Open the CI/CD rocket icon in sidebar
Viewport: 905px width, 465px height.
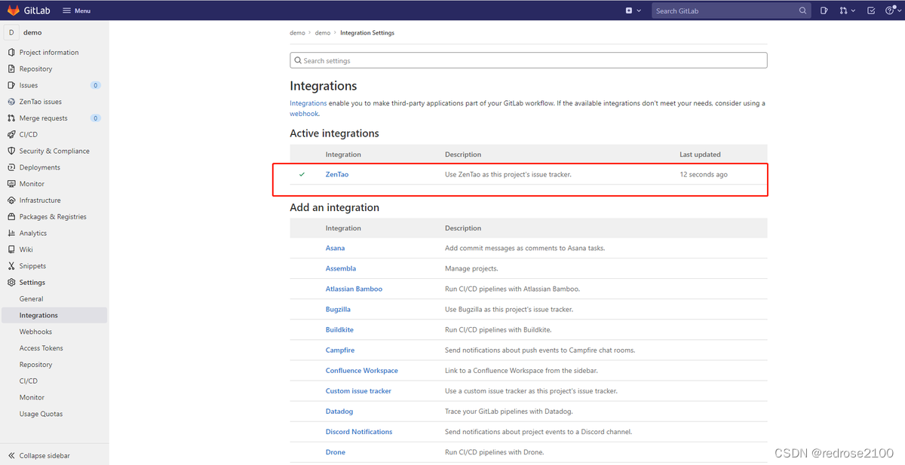point(11,134)
